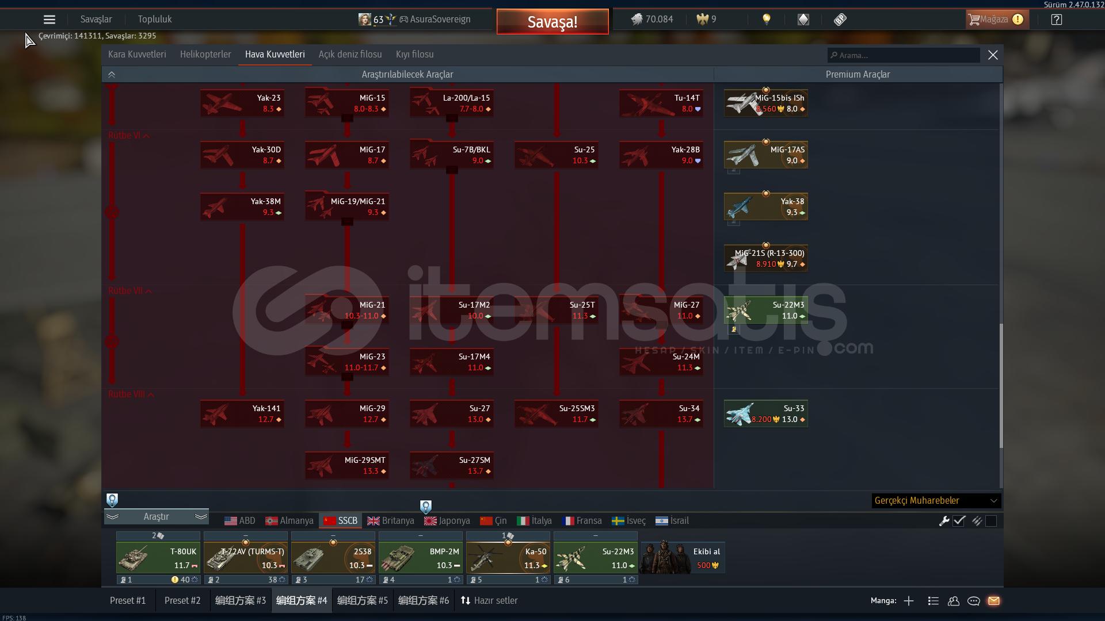The width and height of the screenshot is (1105, 621).
Task: Open the Savaşlar menu
Action: click(x=96, y=20)
